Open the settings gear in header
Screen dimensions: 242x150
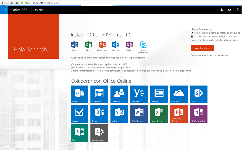pos(230,10)
